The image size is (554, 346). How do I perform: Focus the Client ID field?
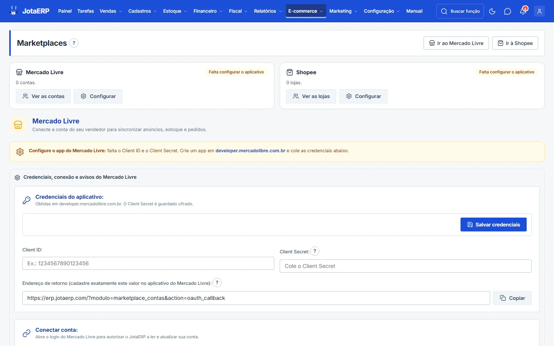tap(148, 263)
